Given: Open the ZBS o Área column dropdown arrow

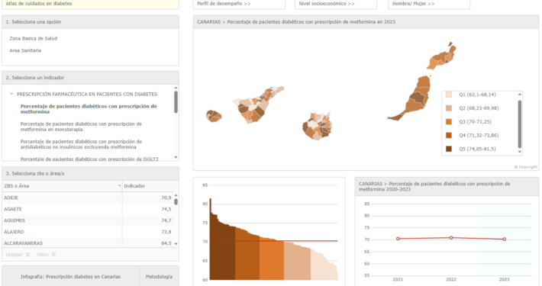Looking at the screenshot, I should click(x=120, y=186).
